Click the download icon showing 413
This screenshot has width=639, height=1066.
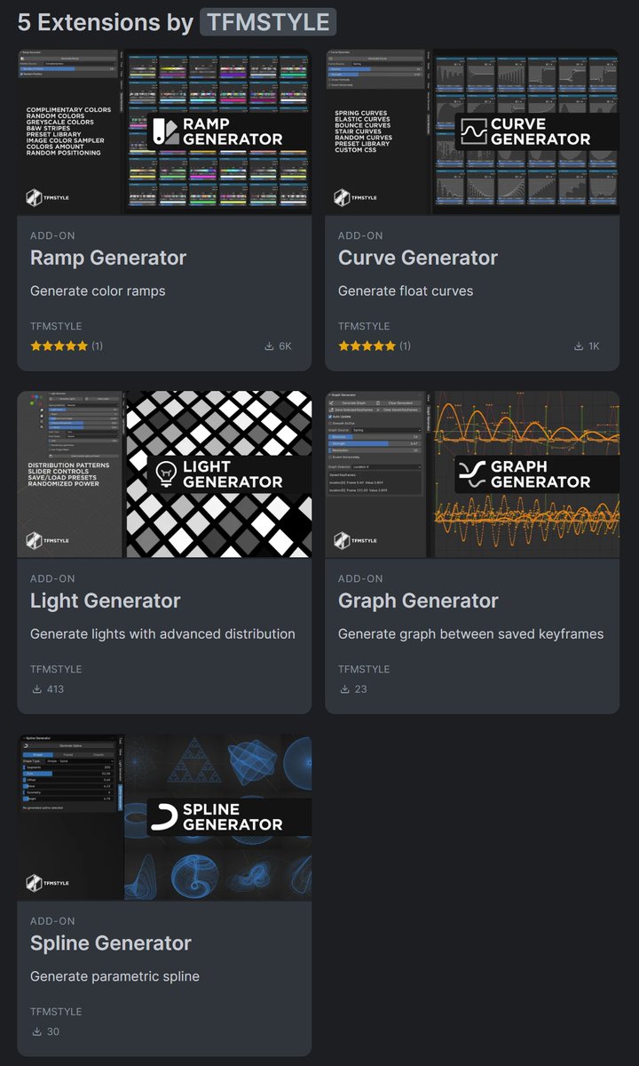point(36,689)
